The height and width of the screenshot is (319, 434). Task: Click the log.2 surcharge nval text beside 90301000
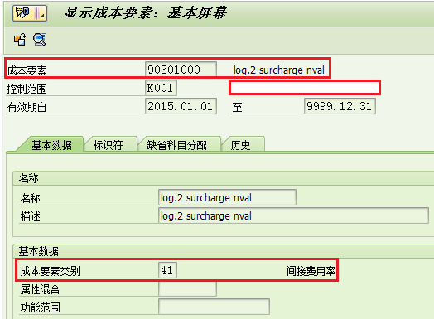(279, 70)
